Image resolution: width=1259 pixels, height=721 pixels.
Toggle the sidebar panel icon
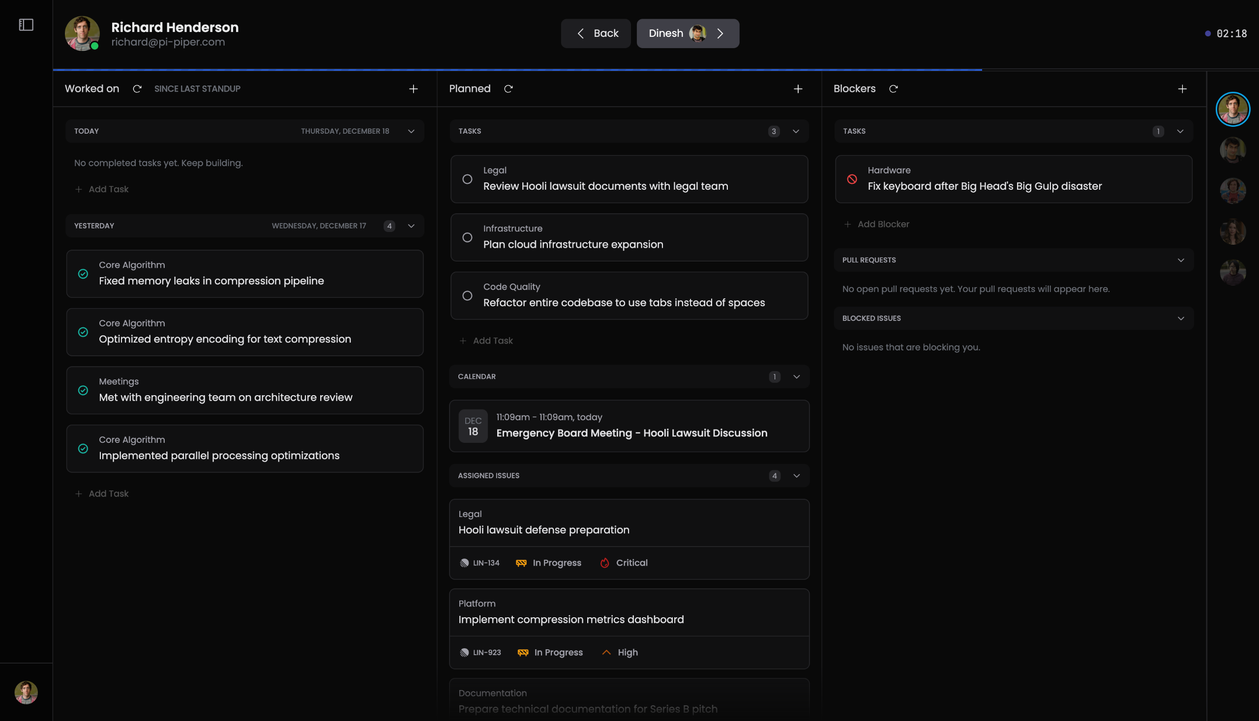click(26, 25)
